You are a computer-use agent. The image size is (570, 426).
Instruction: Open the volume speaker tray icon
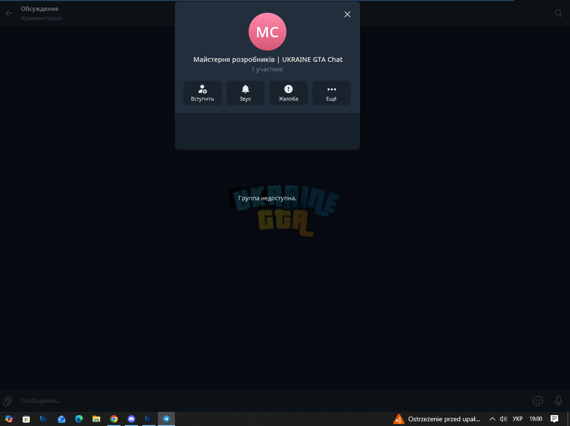503,419
